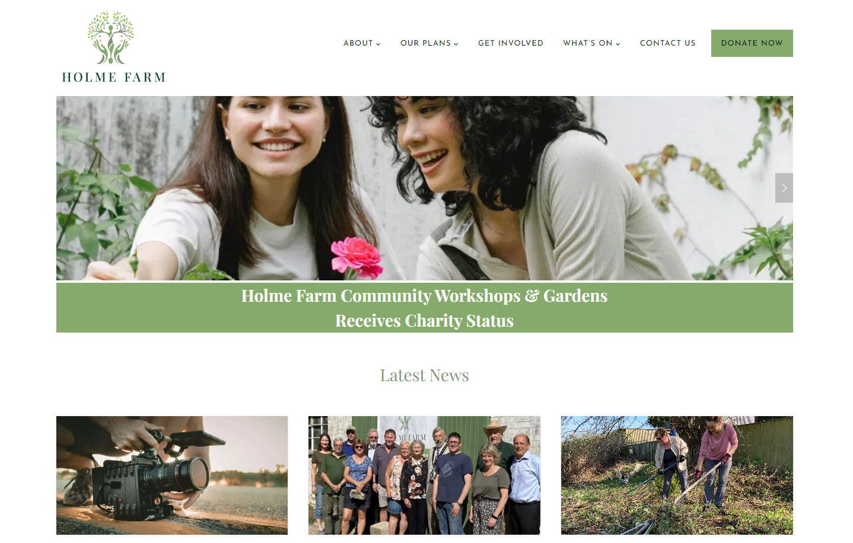Open the Contact Us page
The height and width of the screenshot is (543, 853).
667,43
